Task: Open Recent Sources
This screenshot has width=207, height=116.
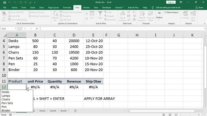Action: pyautogui.click(x=37, y=12)
